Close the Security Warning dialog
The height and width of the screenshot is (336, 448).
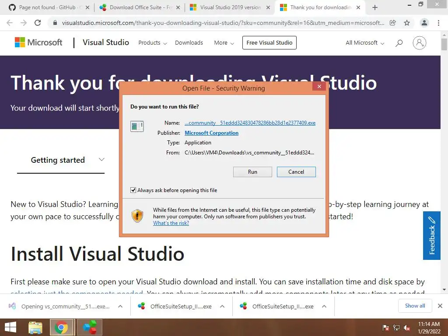point(319,86)
